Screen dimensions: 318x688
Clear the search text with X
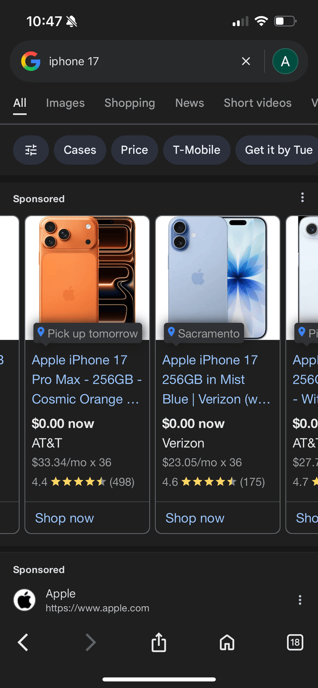(x=246, y=61)
